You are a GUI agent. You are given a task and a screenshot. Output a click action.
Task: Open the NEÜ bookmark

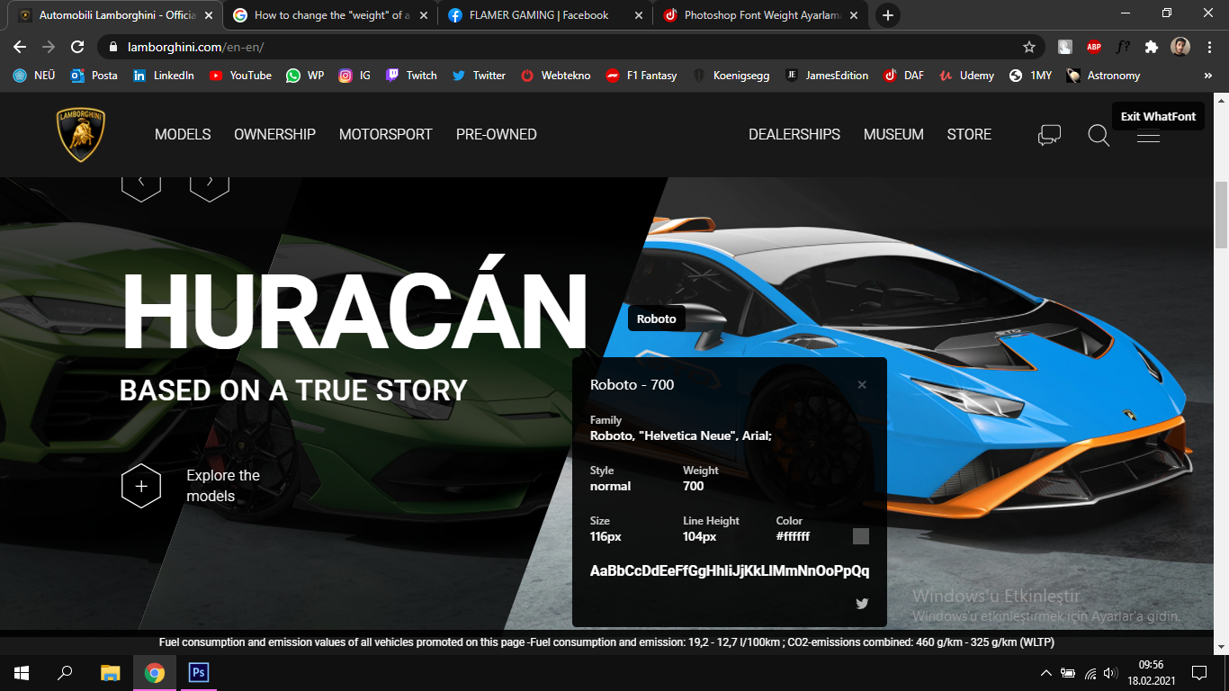[x=34, y=76]
